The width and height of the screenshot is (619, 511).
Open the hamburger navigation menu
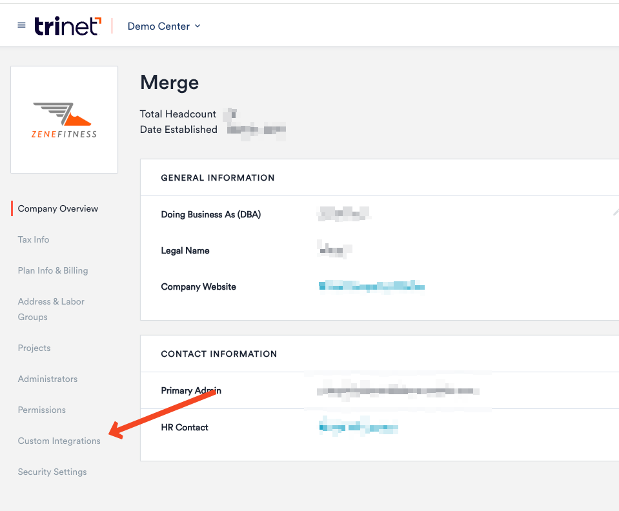point(21,26)
